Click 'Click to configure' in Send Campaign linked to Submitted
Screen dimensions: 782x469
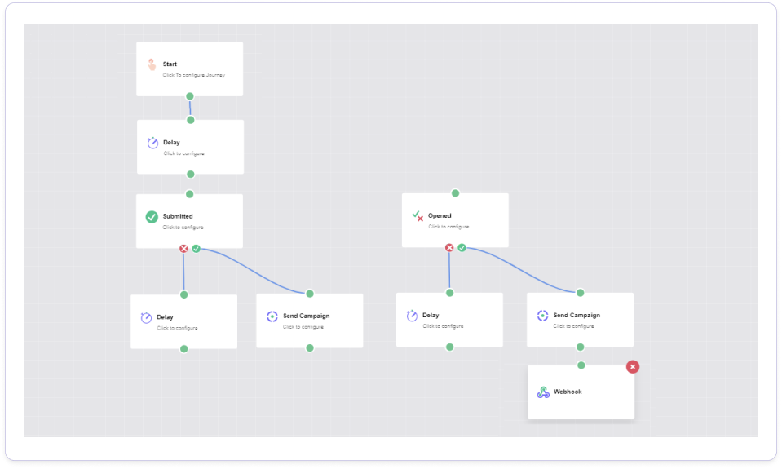[303, 328]
